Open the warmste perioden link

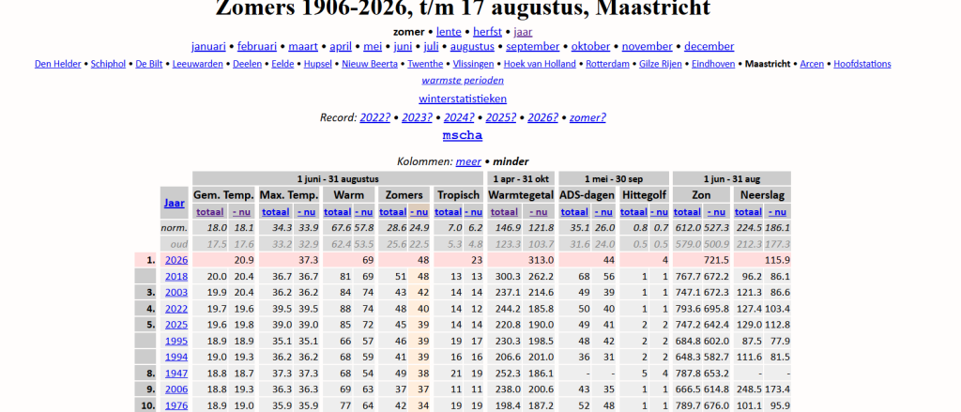(x=463, y=81)
